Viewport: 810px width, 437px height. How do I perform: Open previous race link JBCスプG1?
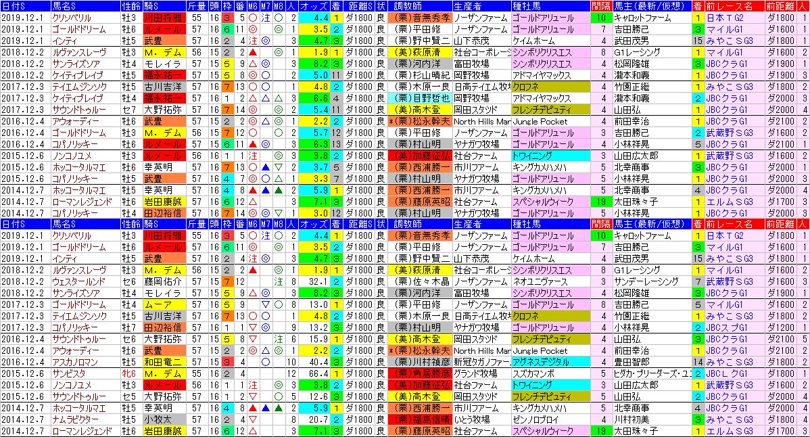(x=726, y=327)
